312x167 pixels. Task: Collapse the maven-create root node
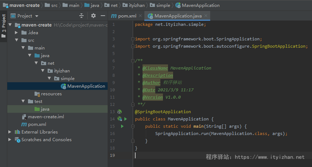click(10, 25)
